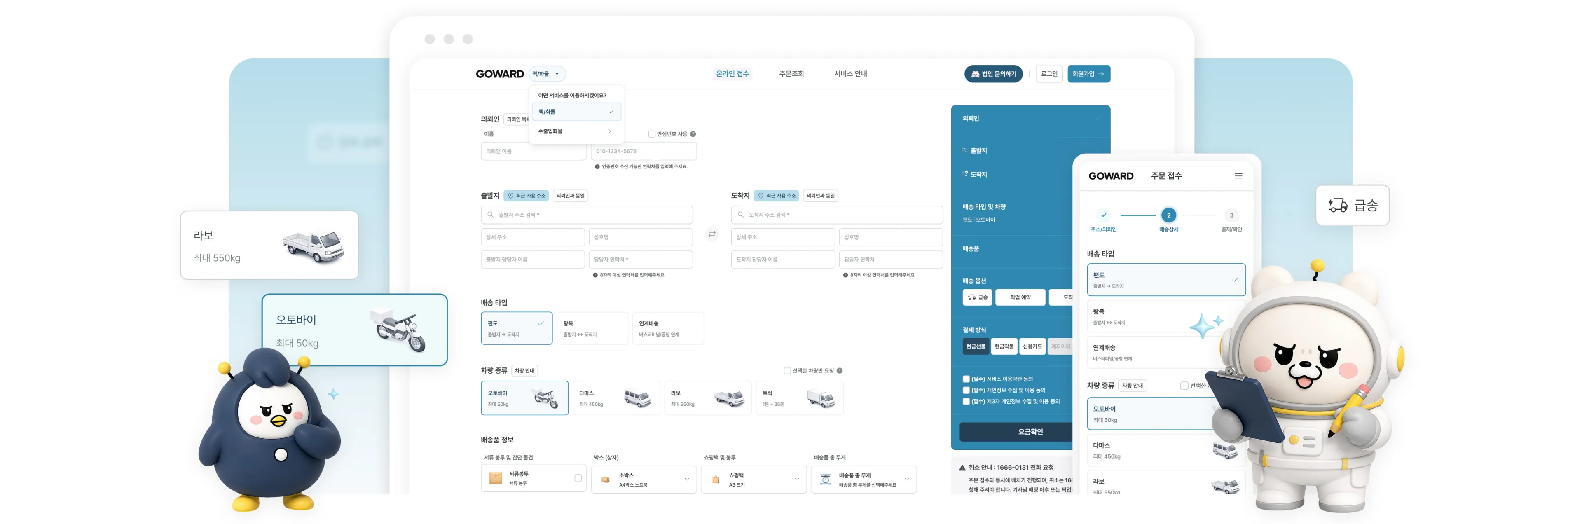Viewport: 1582px width, 524px height.
Task: Enable the 안심번호 사용 checkbox
Action: coord(652,134)
